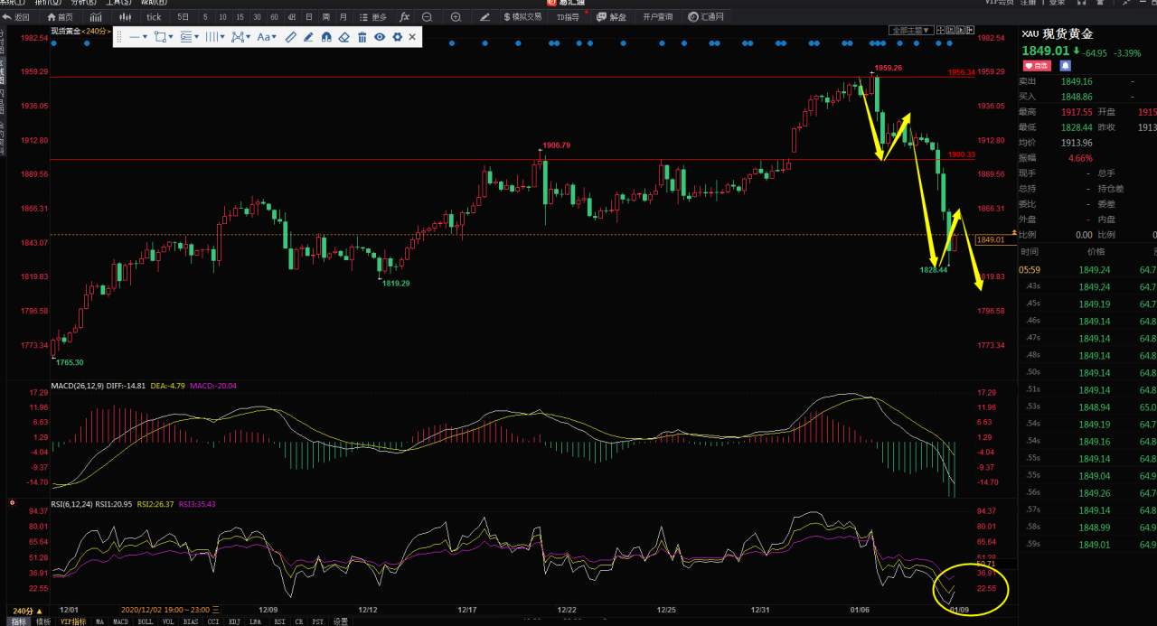Click the 自选 add-to-watchlist button

1037,66
